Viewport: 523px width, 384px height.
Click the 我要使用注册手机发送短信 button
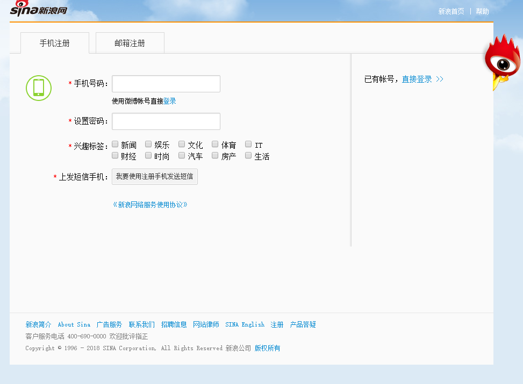[x=155, y=177]
